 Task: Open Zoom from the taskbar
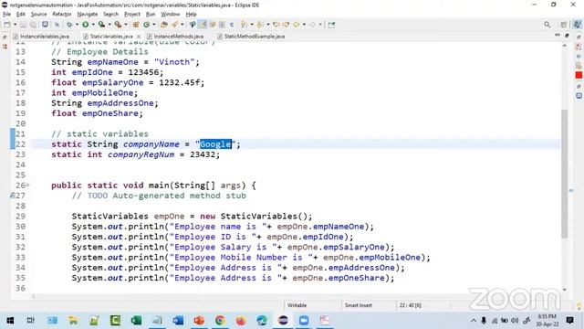click(x=304, y=321)
